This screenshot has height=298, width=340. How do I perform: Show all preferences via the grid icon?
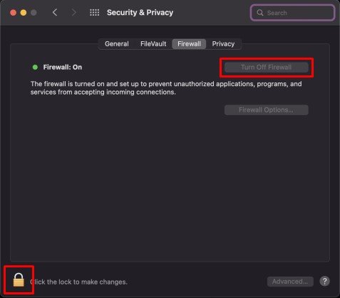pos(94,12)
